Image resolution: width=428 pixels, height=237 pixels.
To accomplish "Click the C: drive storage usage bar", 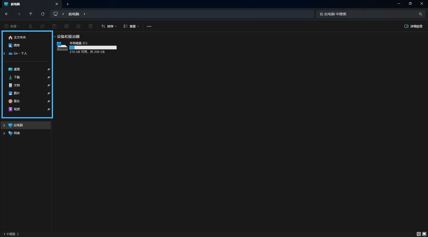I will [x=93, y=47].
